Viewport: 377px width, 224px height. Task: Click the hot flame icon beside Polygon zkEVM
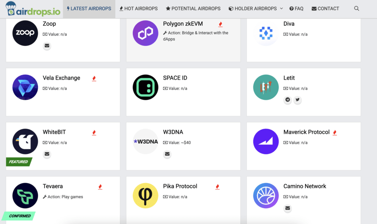click(220, 24)
